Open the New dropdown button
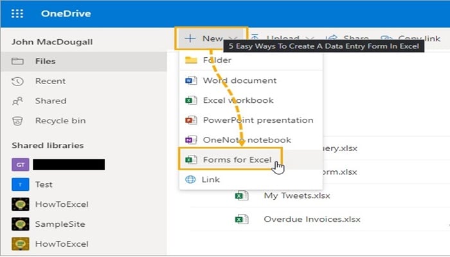Screen dimensions: 450x257 point(212,39)
